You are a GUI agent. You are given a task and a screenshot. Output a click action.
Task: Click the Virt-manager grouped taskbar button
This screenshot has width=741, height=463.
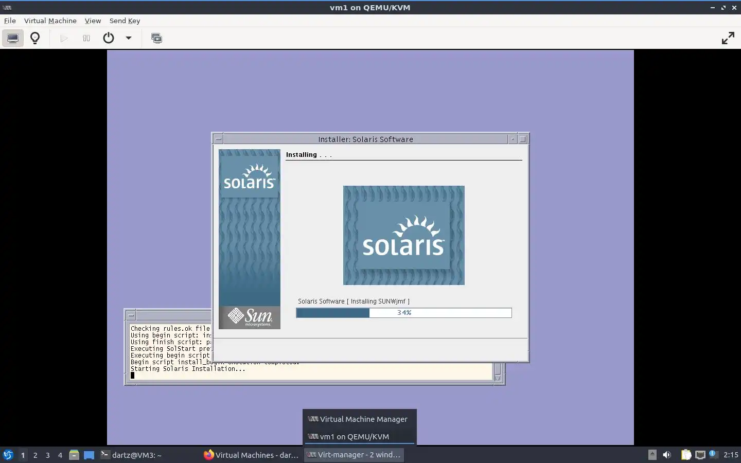pyautogui.click(x=354, y=455)
